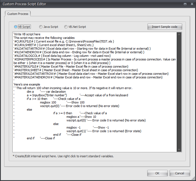The width and height of the screenshot is (196, 181).
Task: Open the Custom Process tab
Action: (18, 14)
